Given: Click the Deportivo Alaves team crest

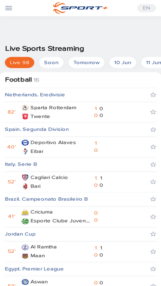Looking at the screenshot, I should point(25,143).
